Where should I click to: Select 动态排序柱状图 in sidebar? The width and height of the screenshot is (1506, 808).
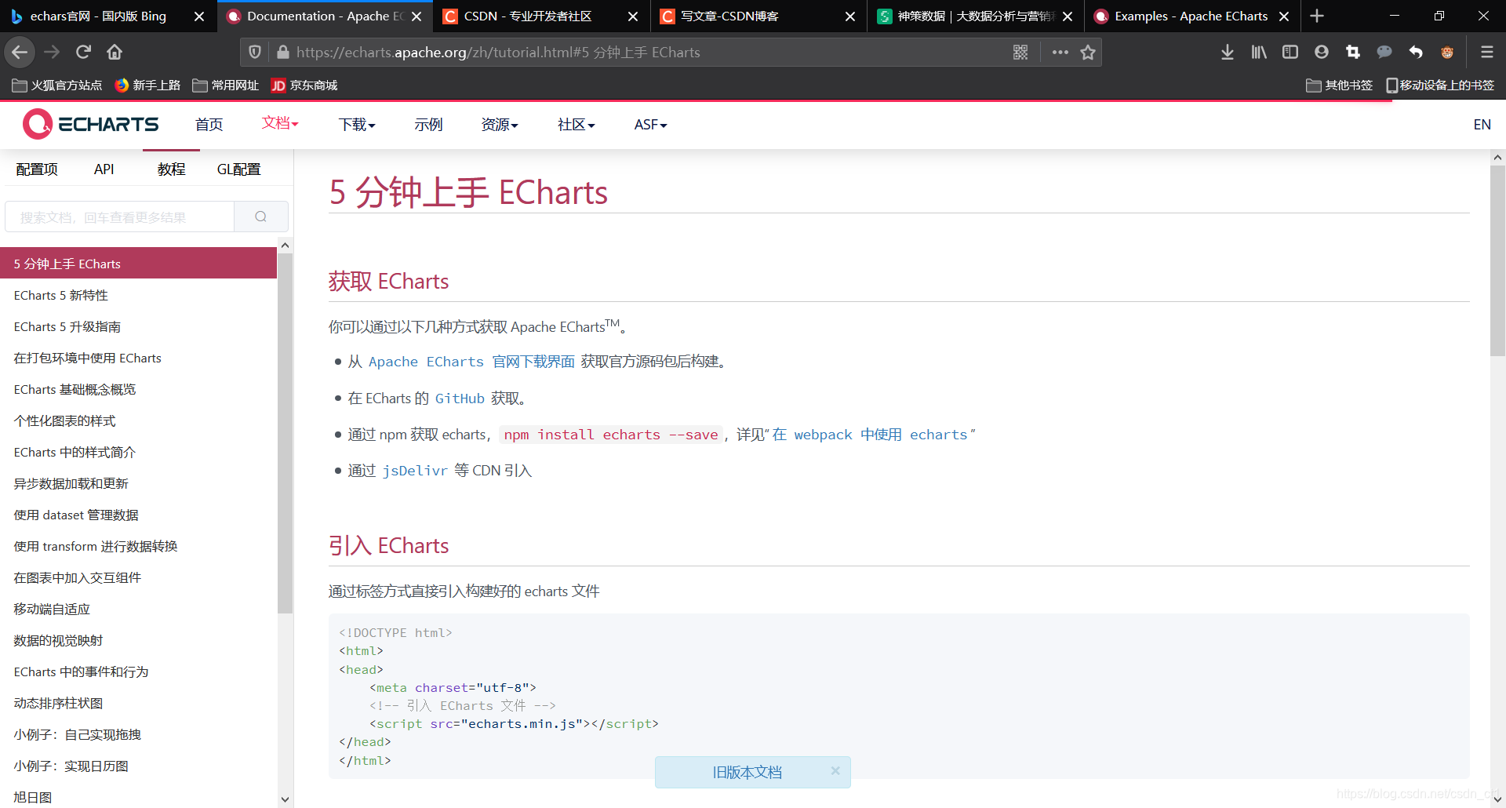pos(138,703)
